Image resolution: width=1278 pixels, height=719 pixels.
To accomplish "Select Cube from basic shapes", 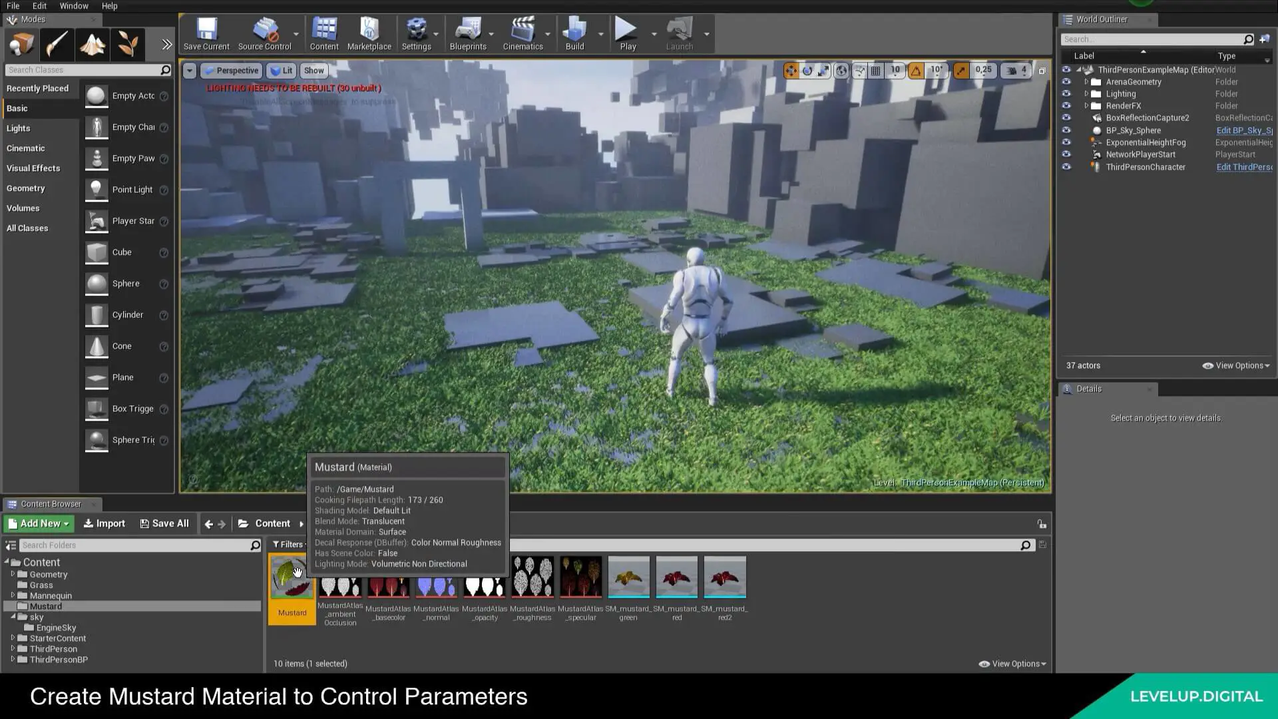I will tap(126, 252).
